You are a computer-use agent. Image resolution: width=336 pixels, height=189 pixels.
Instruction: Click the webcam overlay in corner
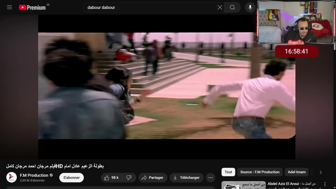[297, 22]
